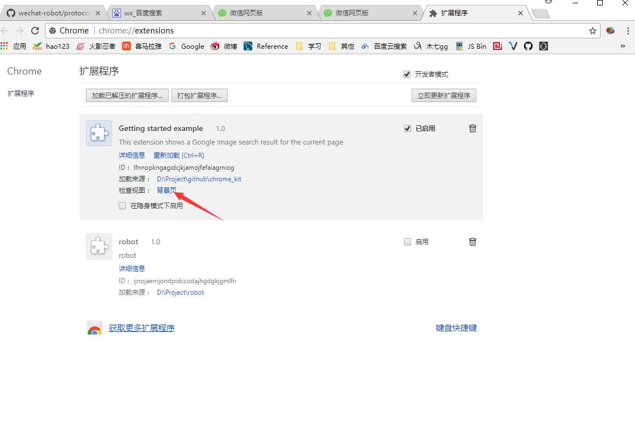Uncheck 已启用 for Getting started example

click(407, 128)
